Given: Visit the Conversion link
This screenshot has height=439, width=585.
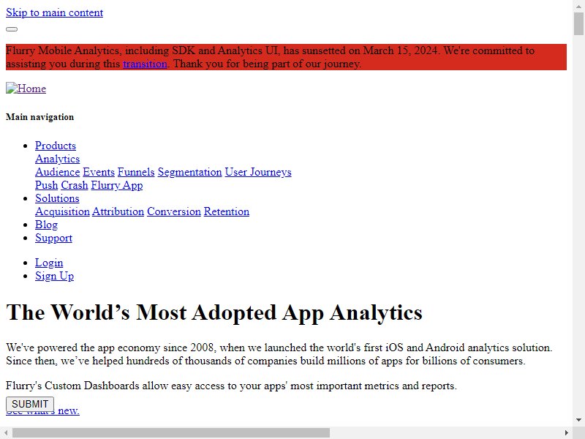Looking at the screenshot, I should click(174, 211).
